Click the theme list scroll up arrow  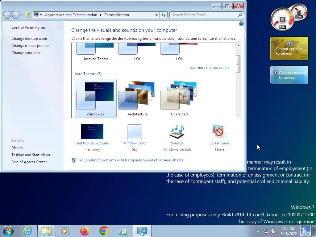(238, 46)
